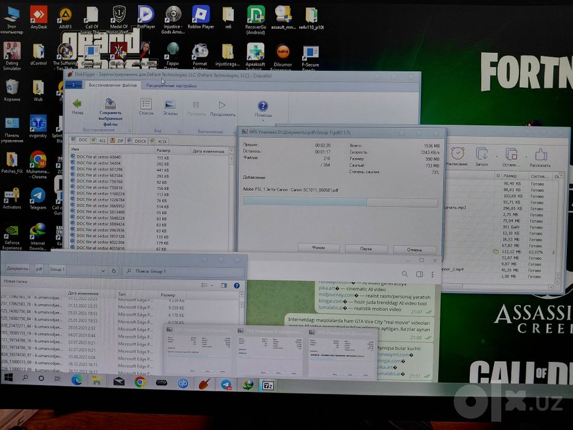Viewport: 573px width, 430px height.
Task: Click the Запуск icon in download manager
Action: coord(481,154)
